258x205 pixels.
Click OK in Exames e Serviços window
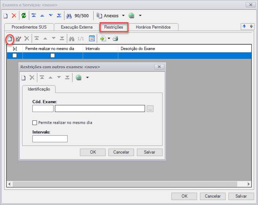[x=184, y=196]
